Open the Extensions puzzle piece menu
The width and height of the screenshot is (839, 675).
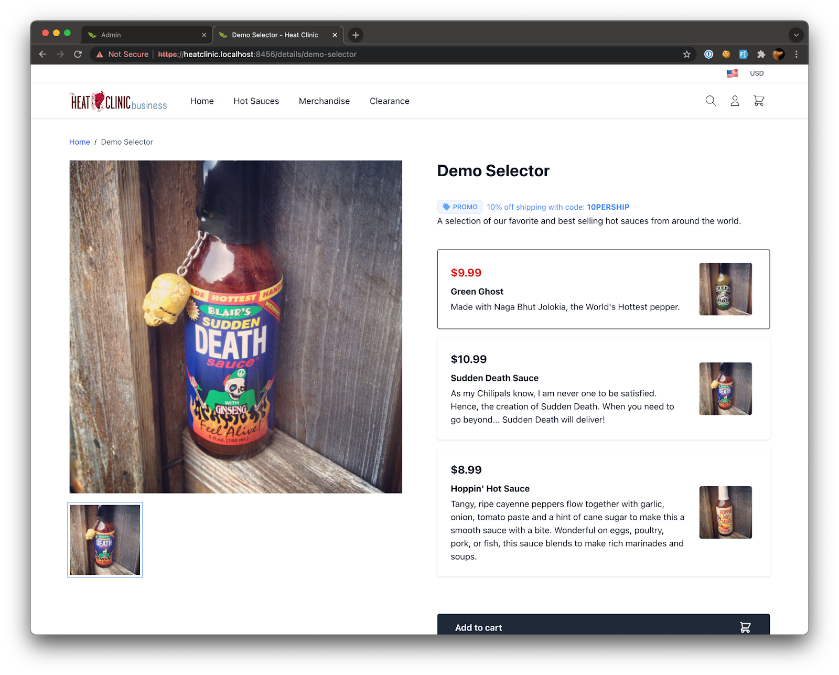pyautogui.click(x=761, y=54)
